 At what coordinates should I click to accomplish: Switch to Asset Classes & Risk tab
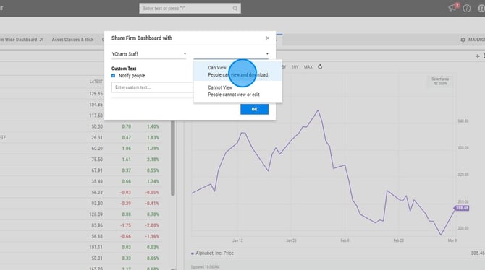tap(72, 40)
